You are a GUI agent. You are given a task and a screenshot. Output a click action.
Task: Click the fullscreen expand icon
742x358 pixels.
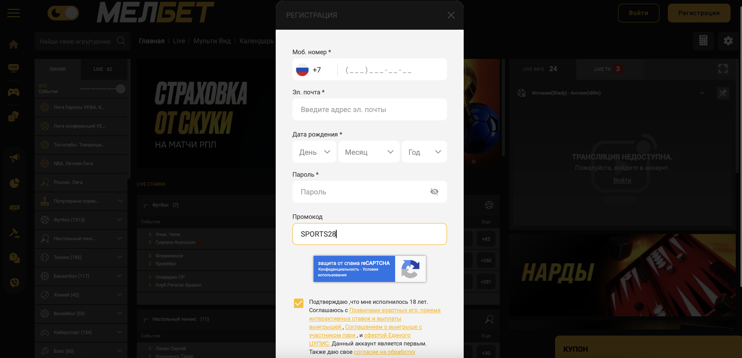point(723,69)
